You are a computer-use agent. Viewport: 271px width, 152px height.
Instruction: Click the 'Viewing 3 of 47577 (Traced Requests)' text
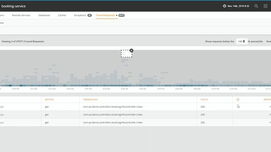(x=23, y=41)
